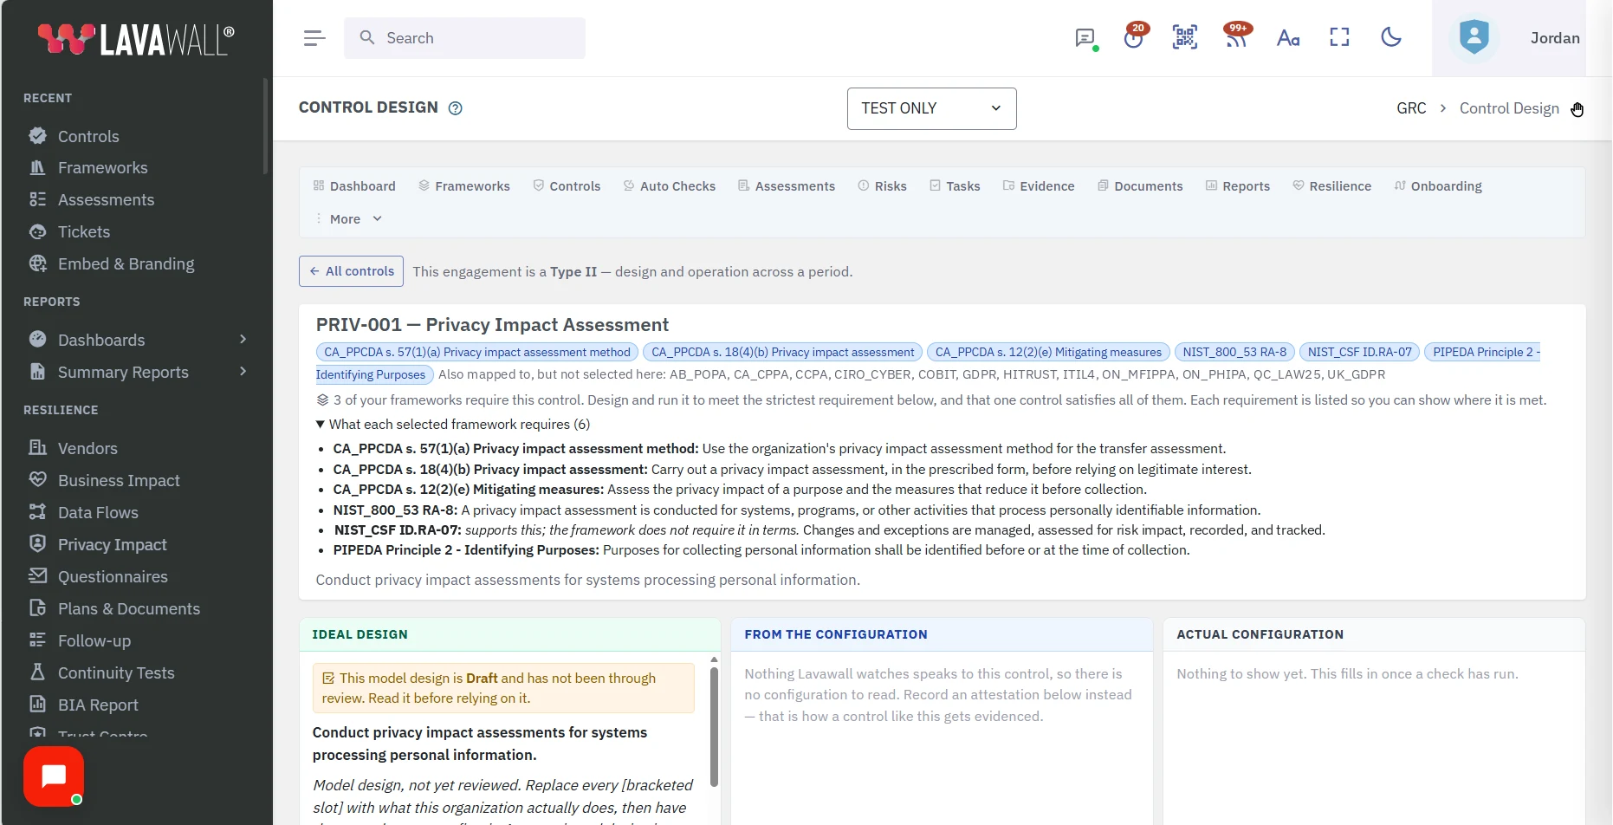Open Vendors in the sidebar
Screen dimensions: 1613x825
point(87,448)
